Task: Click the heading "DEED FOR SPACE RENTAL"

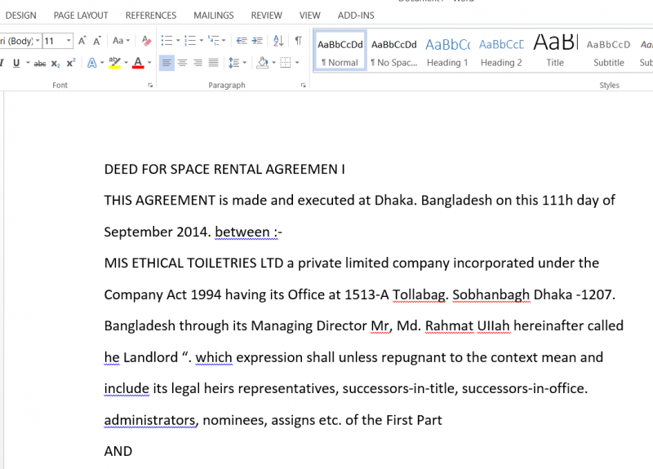Action: [183, 170]
